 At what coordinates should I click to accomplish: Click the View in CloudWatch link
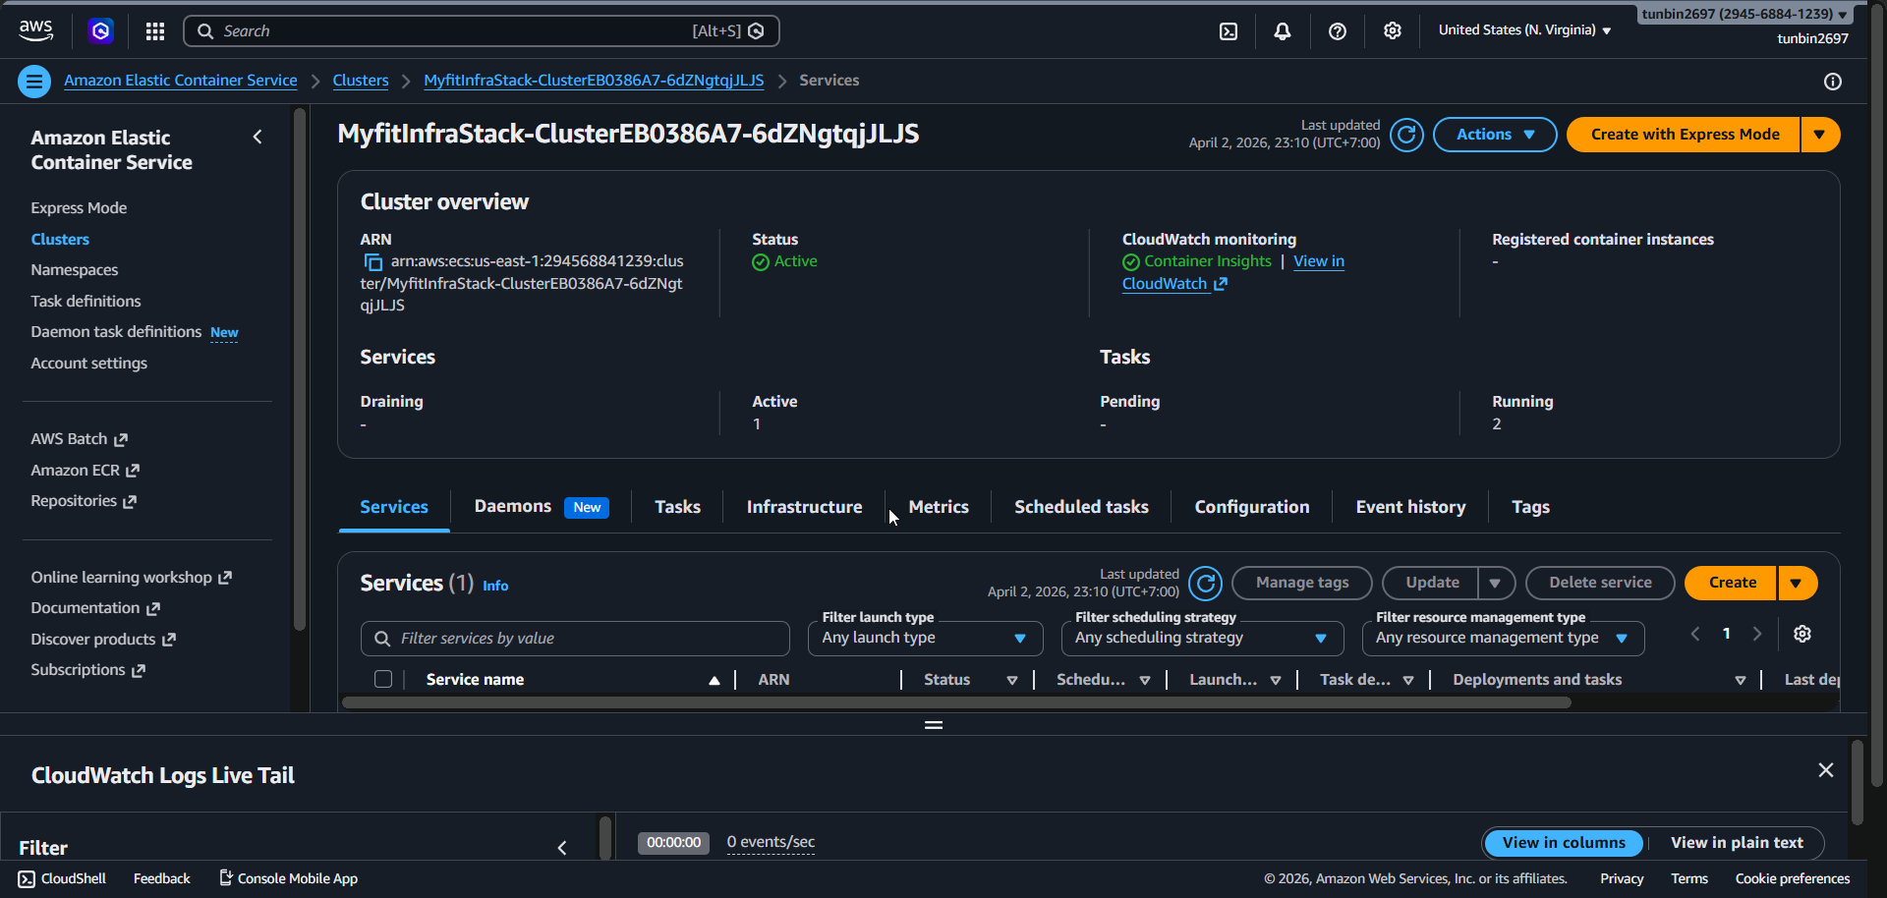click(1318, 261)
